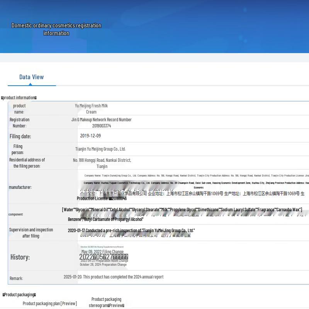Click the History row label
This screenshot has width=309, height=309.
pos(20,257)
